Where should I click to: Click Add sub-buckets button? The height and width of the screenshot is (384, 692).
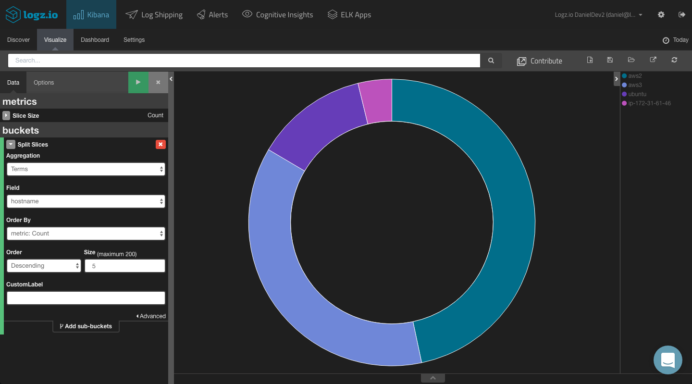coord(86,326)
